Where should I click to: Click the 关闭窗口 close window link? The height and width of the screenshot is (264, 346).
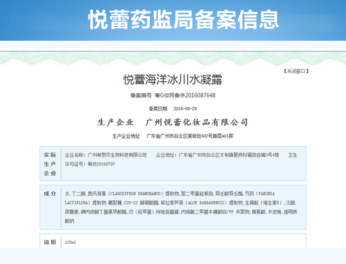pyautogui.click(x=296, y=71)
